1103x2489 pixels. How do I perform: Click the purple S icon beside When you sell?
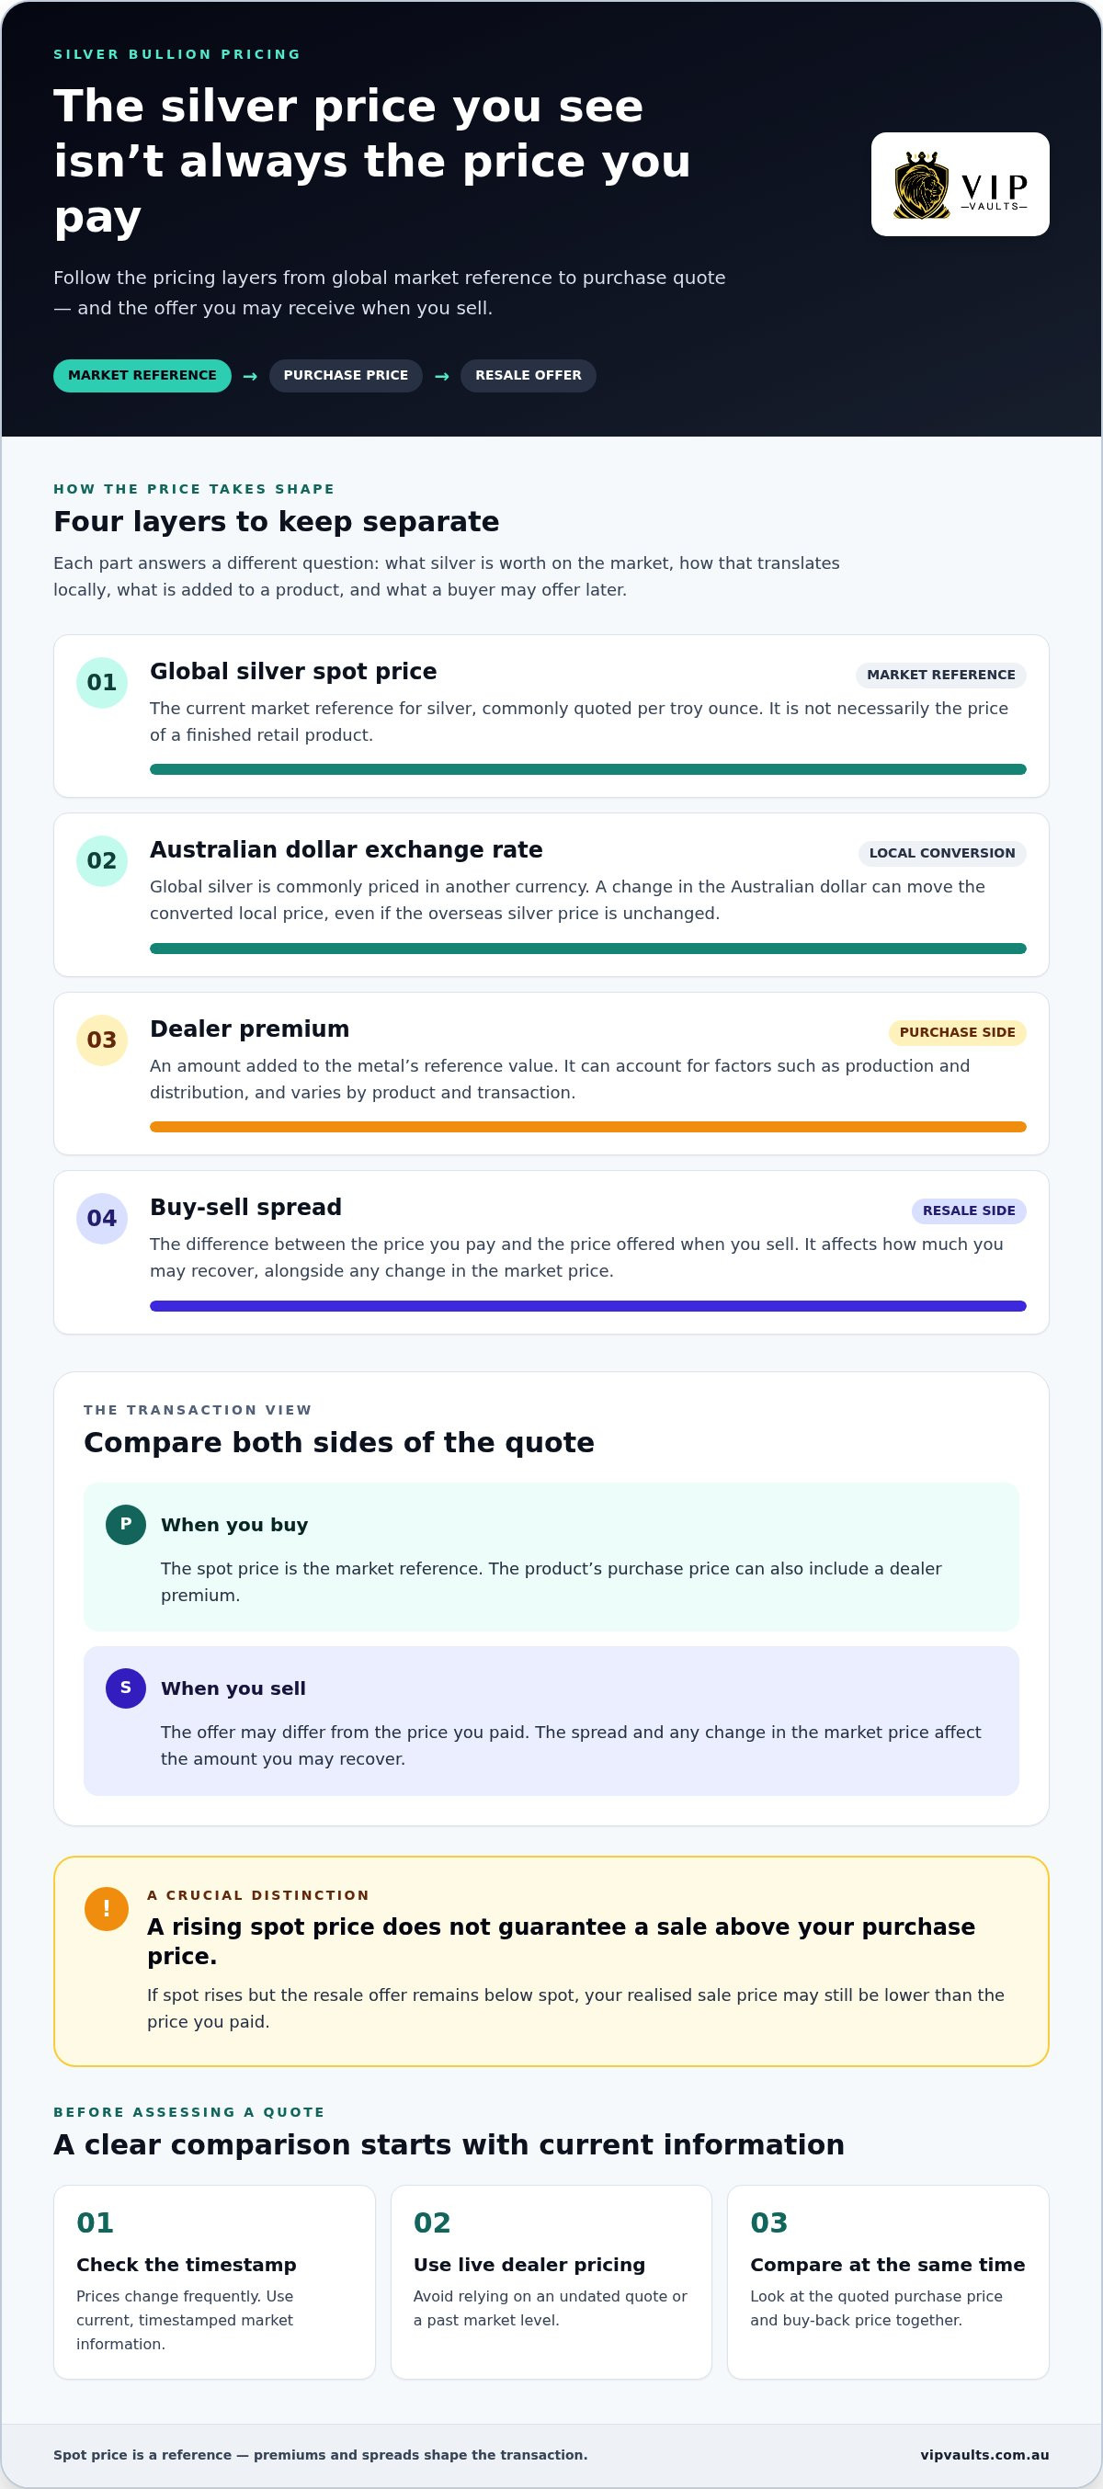click(x=126, y=1687)
